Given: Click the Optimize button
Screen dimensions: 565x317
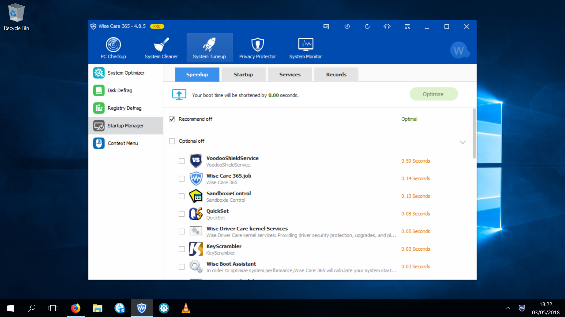Looking at the screenshot, I should [433, 94].
